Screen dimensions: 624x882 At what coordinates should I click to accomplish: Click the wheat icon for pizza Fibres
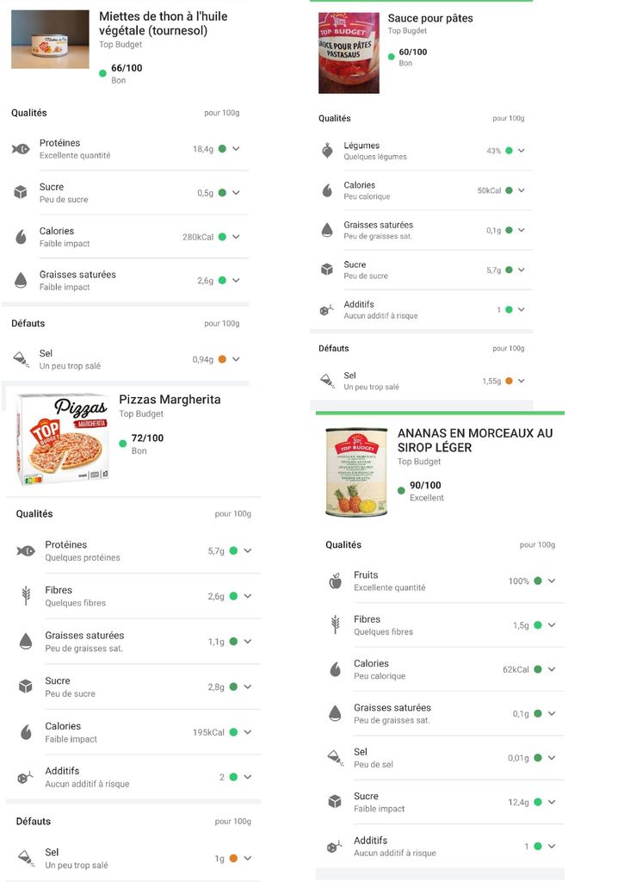[26, 596]
